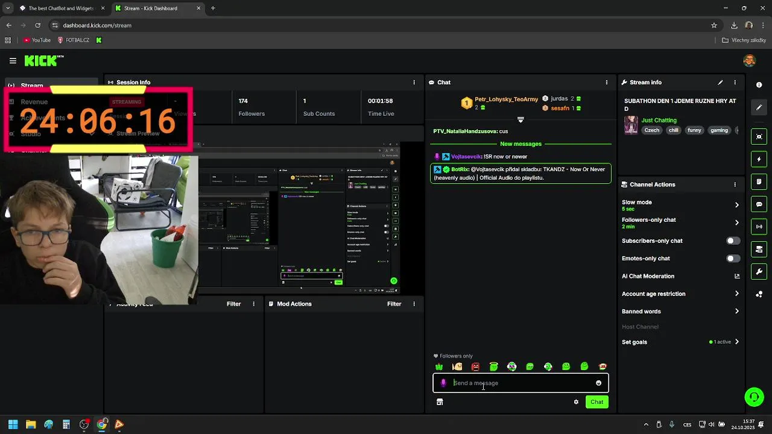
Task: Open the tab search dropdown in Chrome
Action: 8,8
